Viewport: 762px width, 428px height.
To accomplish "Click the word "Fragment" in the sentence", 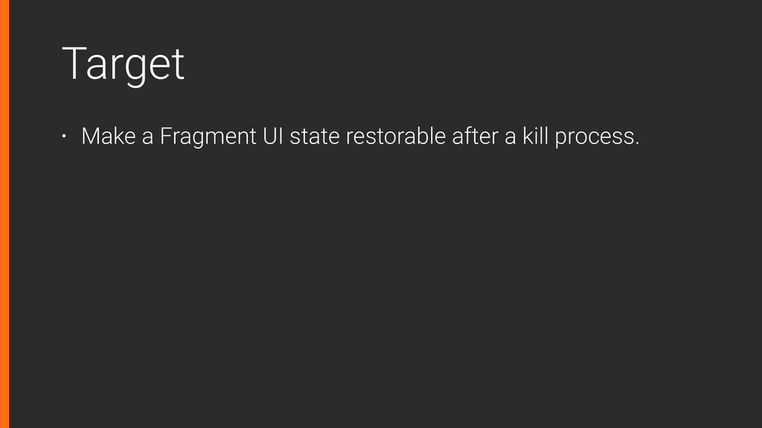I will 208,137.
